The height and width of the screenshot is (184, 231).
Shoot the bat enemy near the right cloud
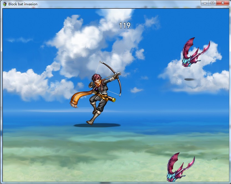click(196, 52)
